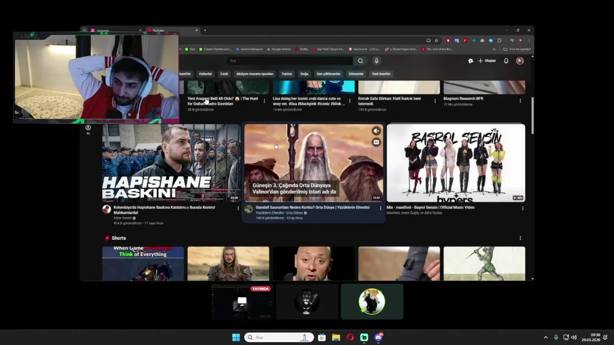Screen dimensions: 614x345
Task: Open Kolombiya'da Hapishane Baskına video title
Action: point(164,210)
